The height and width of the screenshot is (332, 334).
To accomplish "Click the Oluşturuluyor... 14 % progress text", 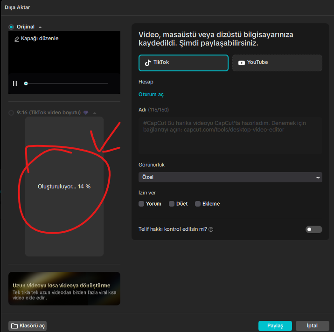I will point(64,187).
